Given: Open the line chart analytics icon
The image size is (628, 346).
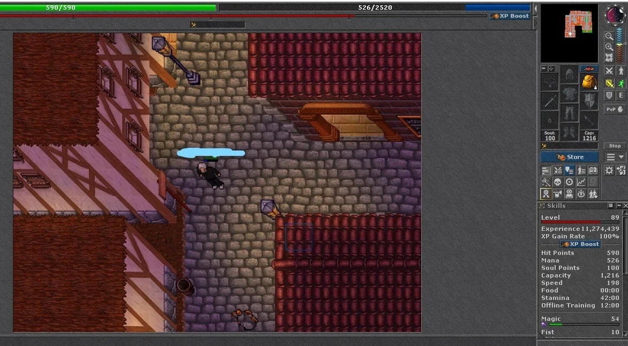Looking at the screenshot, I should (581, 182).
